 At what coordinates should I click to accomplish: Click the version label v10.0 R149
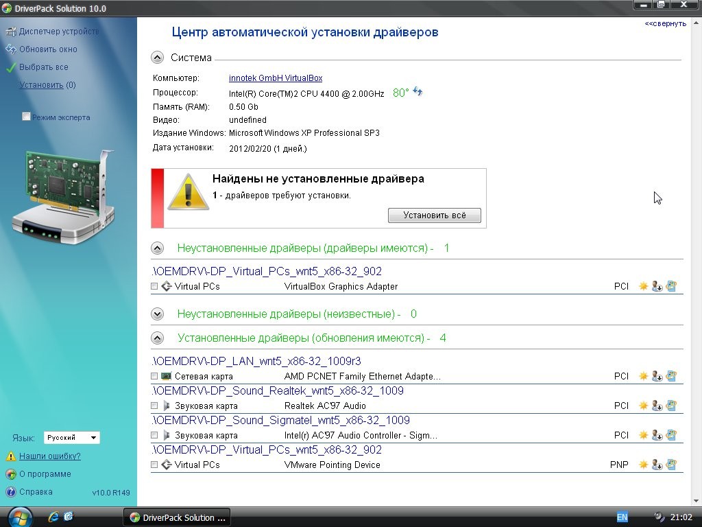tap(111, 493)
